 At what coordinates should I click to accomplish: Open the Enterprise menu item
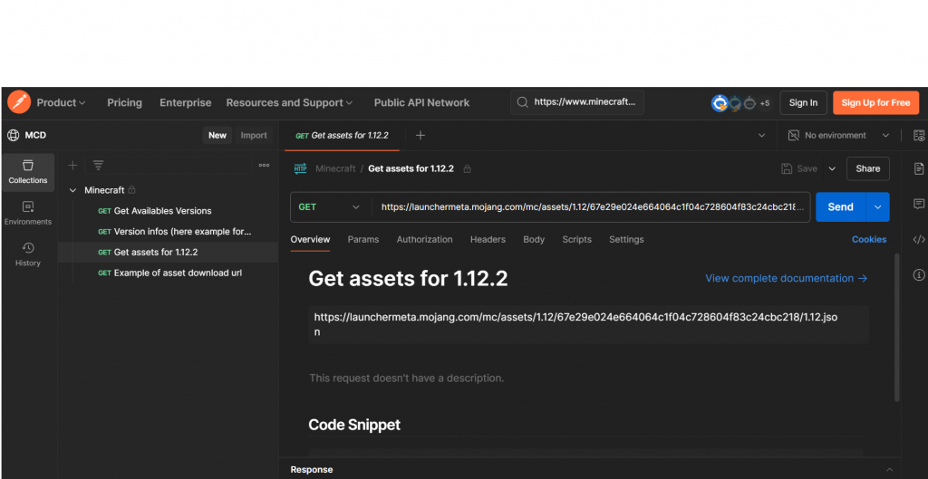pos(185,103)
